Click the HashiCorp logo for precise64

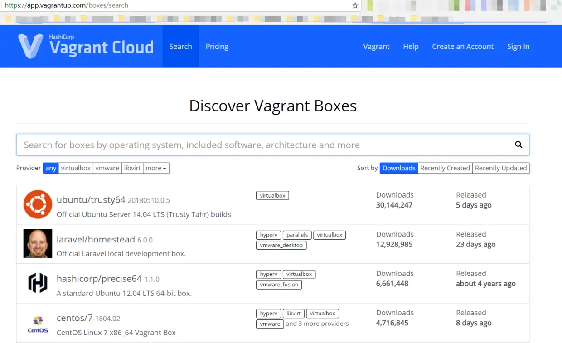click(x=38, y=283)
